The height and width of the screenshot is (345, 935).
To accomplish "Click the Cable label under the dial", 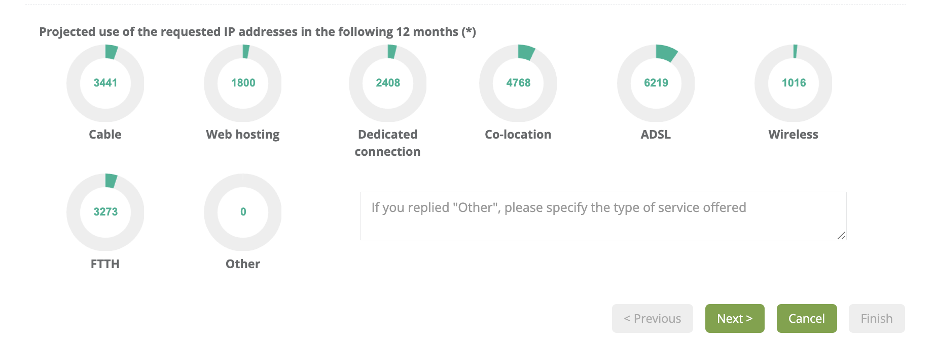I will point(105,135).
